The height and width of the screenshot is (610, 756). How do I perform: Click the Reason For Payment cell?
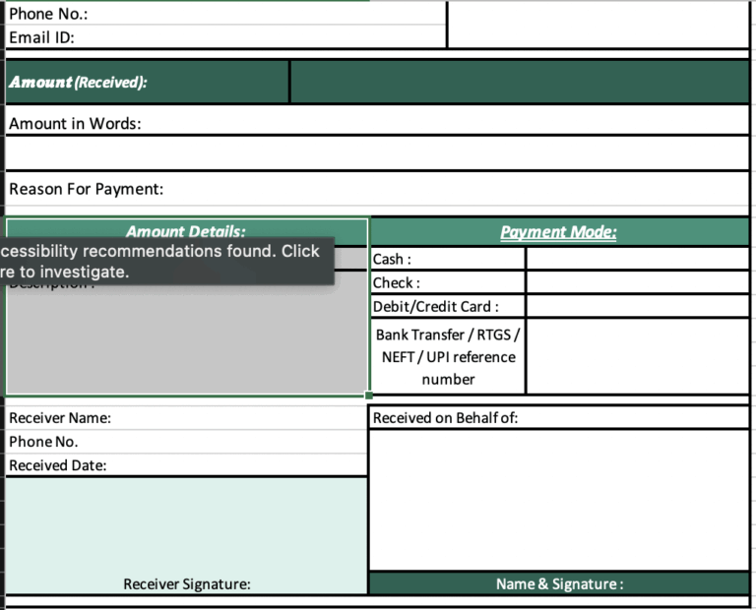[377, 189]
